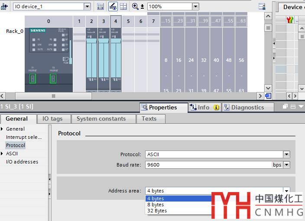
Task: Choose 4 bytes option in list
Action: [x=178, y=199]
